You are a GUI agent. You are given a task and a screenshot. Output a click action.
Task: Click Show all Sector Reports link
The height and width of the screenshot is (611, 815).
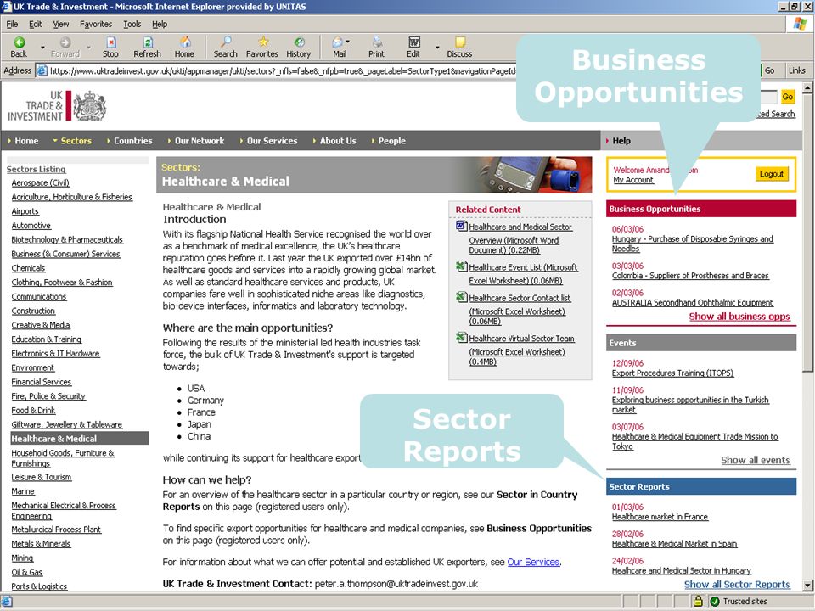[x=737, y=585]
